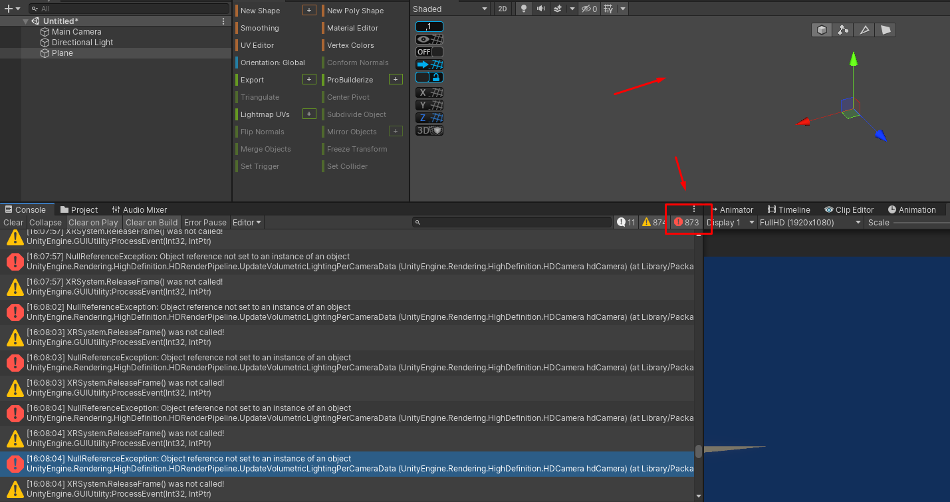
Task: Open ProBuilderize options with plus icon
Action: point(396,79)
